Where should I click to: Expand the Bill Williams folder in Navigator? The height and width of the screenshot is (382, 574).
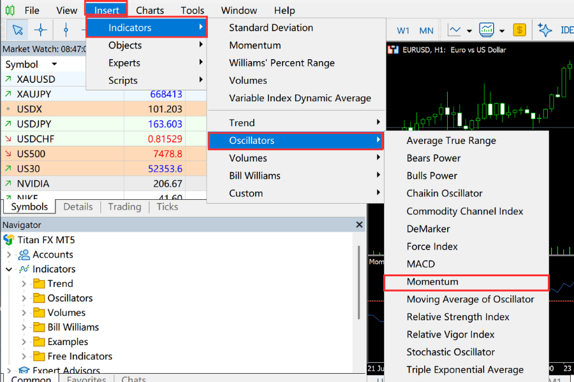click(24, 327)
